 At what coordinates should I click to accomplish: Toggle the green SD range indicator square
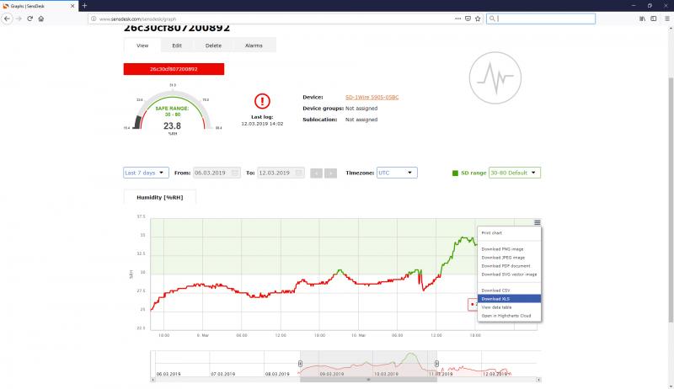tap(456, 173)
